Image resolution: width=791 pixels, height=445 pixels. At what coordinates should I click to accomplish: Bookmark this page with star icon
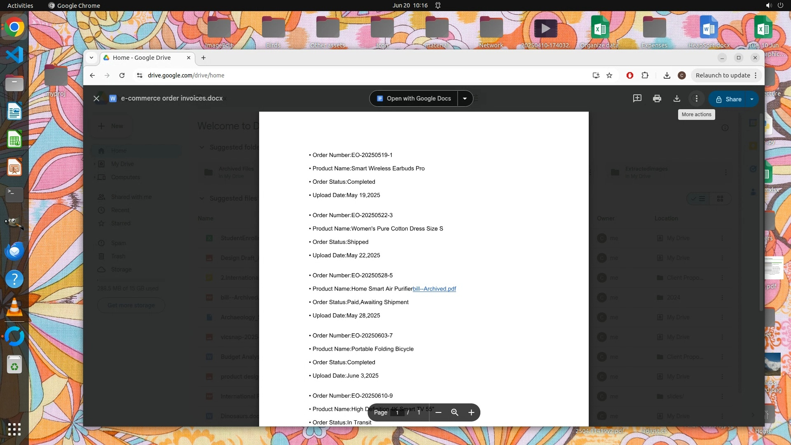point(609,75)
